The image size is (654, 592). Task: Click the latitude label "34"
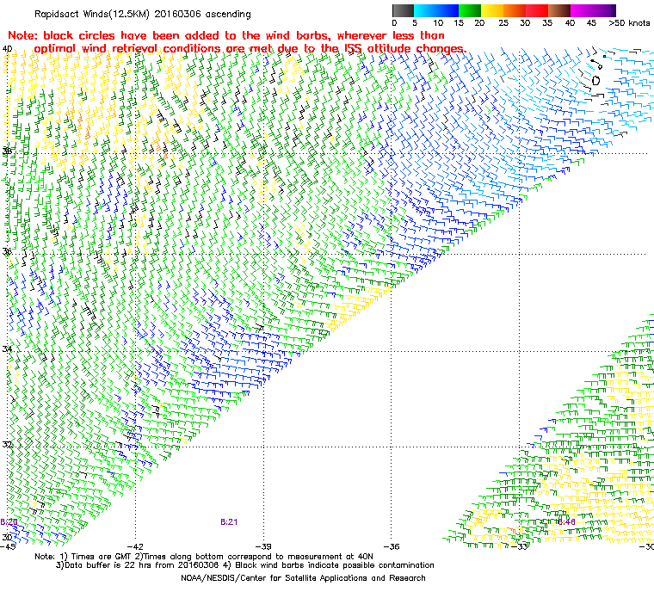pos(7,348)
